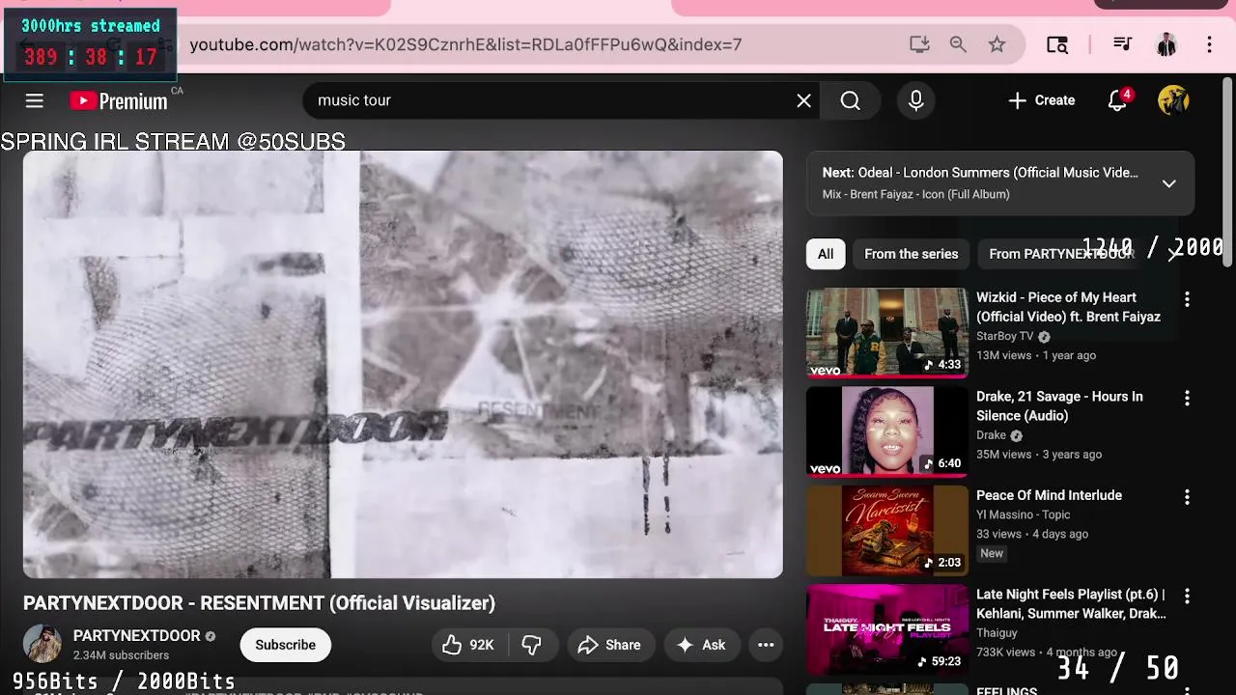Dislike the RESENTMENT video
The height and width of the screenshot is (695, 1236).
coord(531,645)
